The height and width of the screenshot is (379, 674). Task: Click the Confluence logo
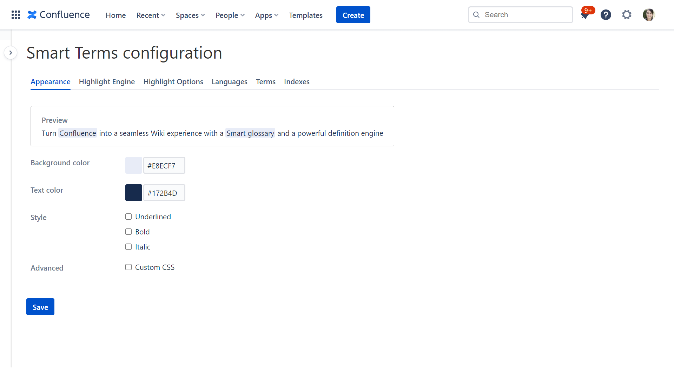pos(58,15)
